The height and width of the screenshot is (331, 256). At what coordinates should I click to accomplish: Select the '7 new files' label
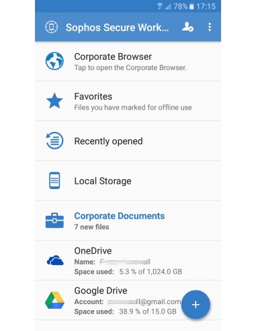coord(91,227)
